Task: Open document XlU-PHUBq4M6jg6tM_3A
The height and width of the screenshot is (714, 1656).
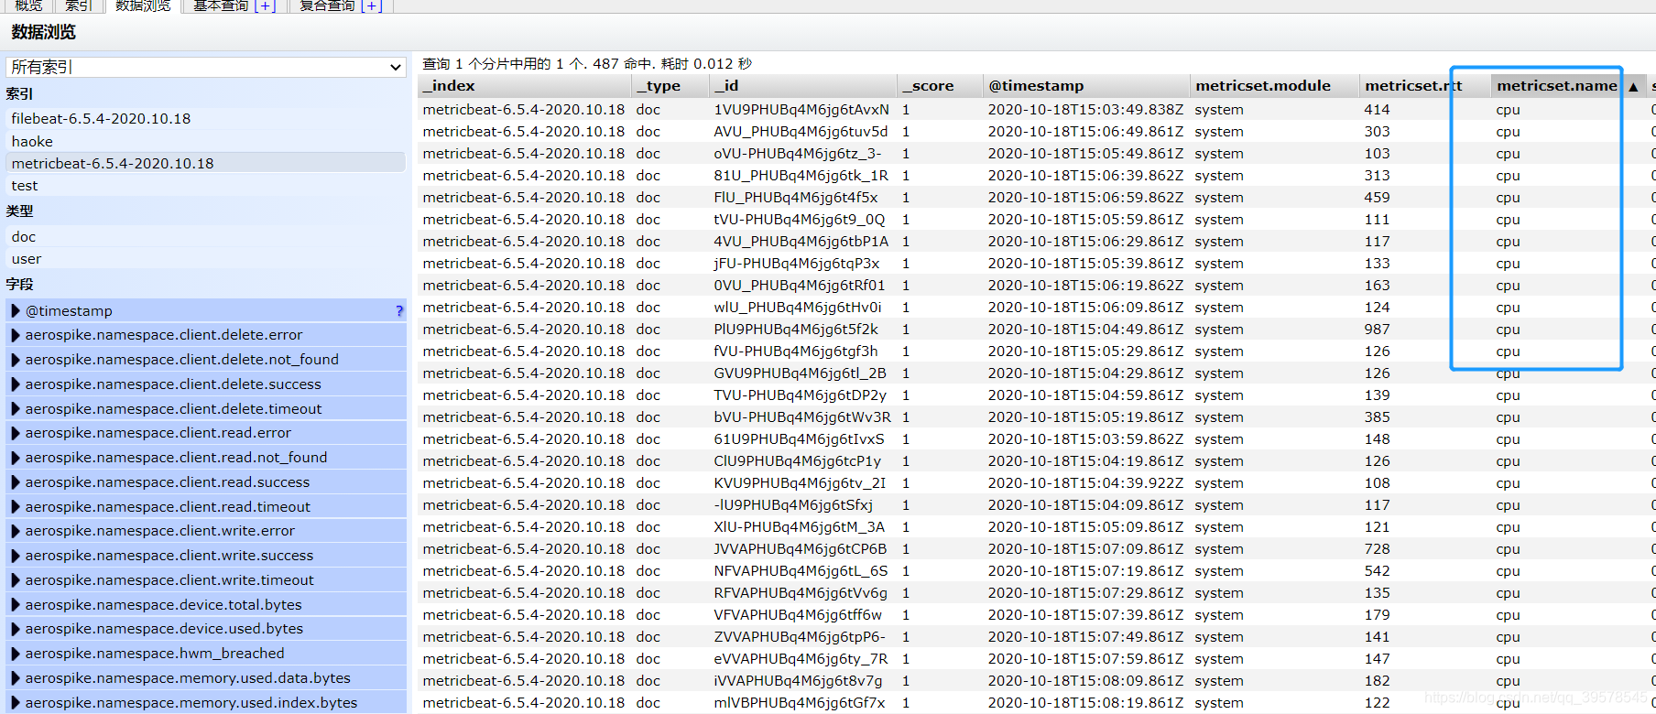Action: 799,526
